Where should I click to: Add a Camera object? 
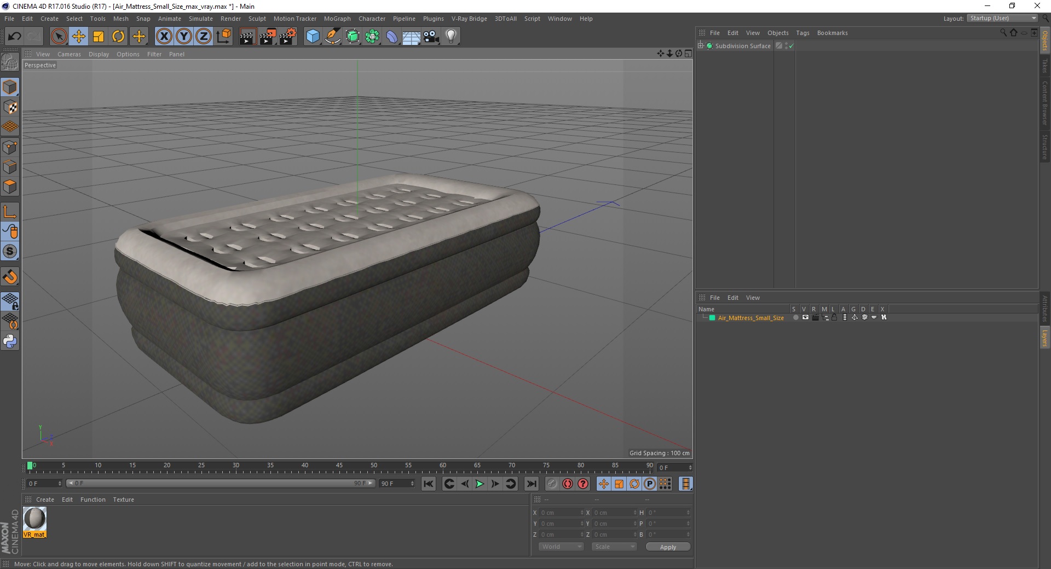point(431,37)
